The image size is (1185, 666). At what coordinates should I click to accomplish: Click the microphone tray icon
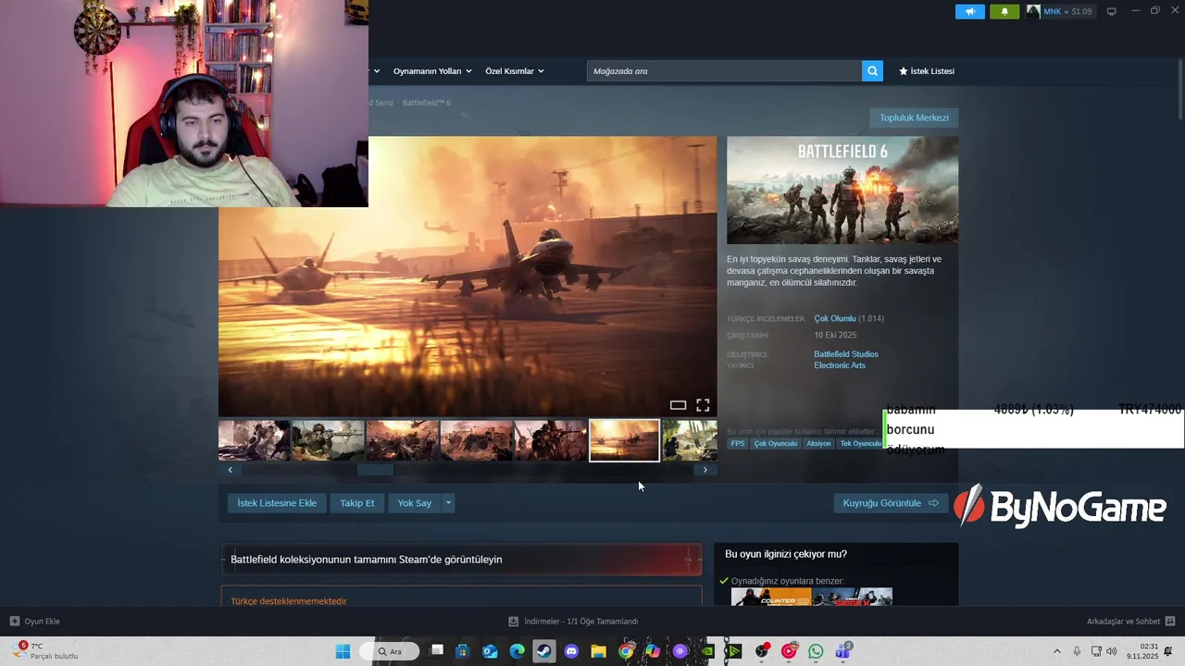pos(1077,651)
